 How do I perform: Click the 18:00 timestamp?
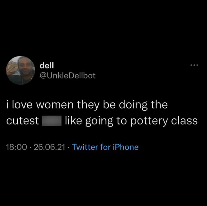tap(16, 147)
